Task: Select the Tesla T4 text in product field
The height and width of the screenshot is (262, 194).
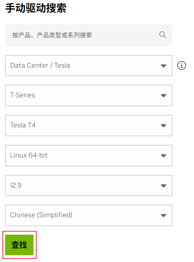Action: click(x=23, y=125)
